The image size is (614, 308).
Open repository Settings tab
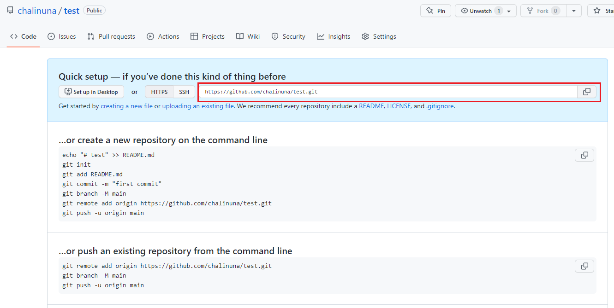tap(379, 36)
